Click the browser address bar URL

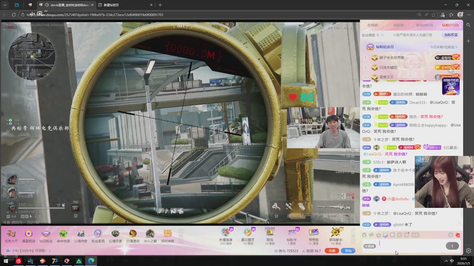[x=95, y=14]
